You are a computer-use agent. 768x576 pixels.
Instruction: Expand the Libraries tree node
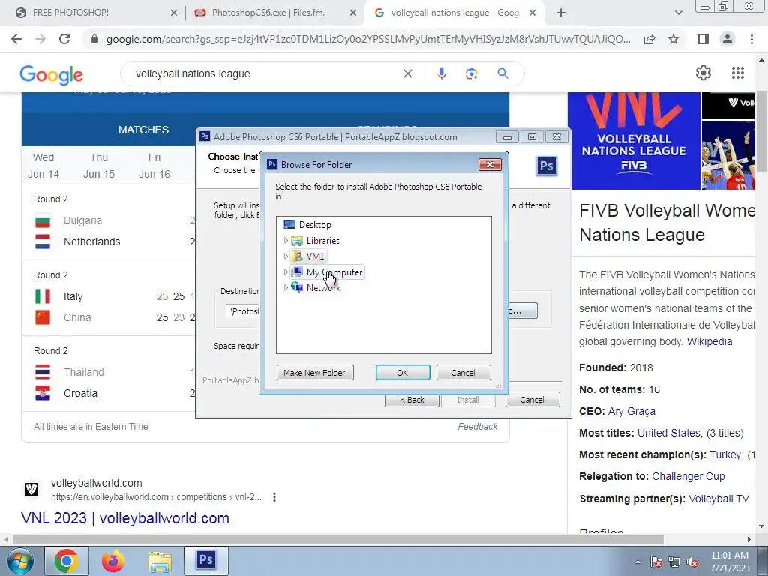coord(286,241)
